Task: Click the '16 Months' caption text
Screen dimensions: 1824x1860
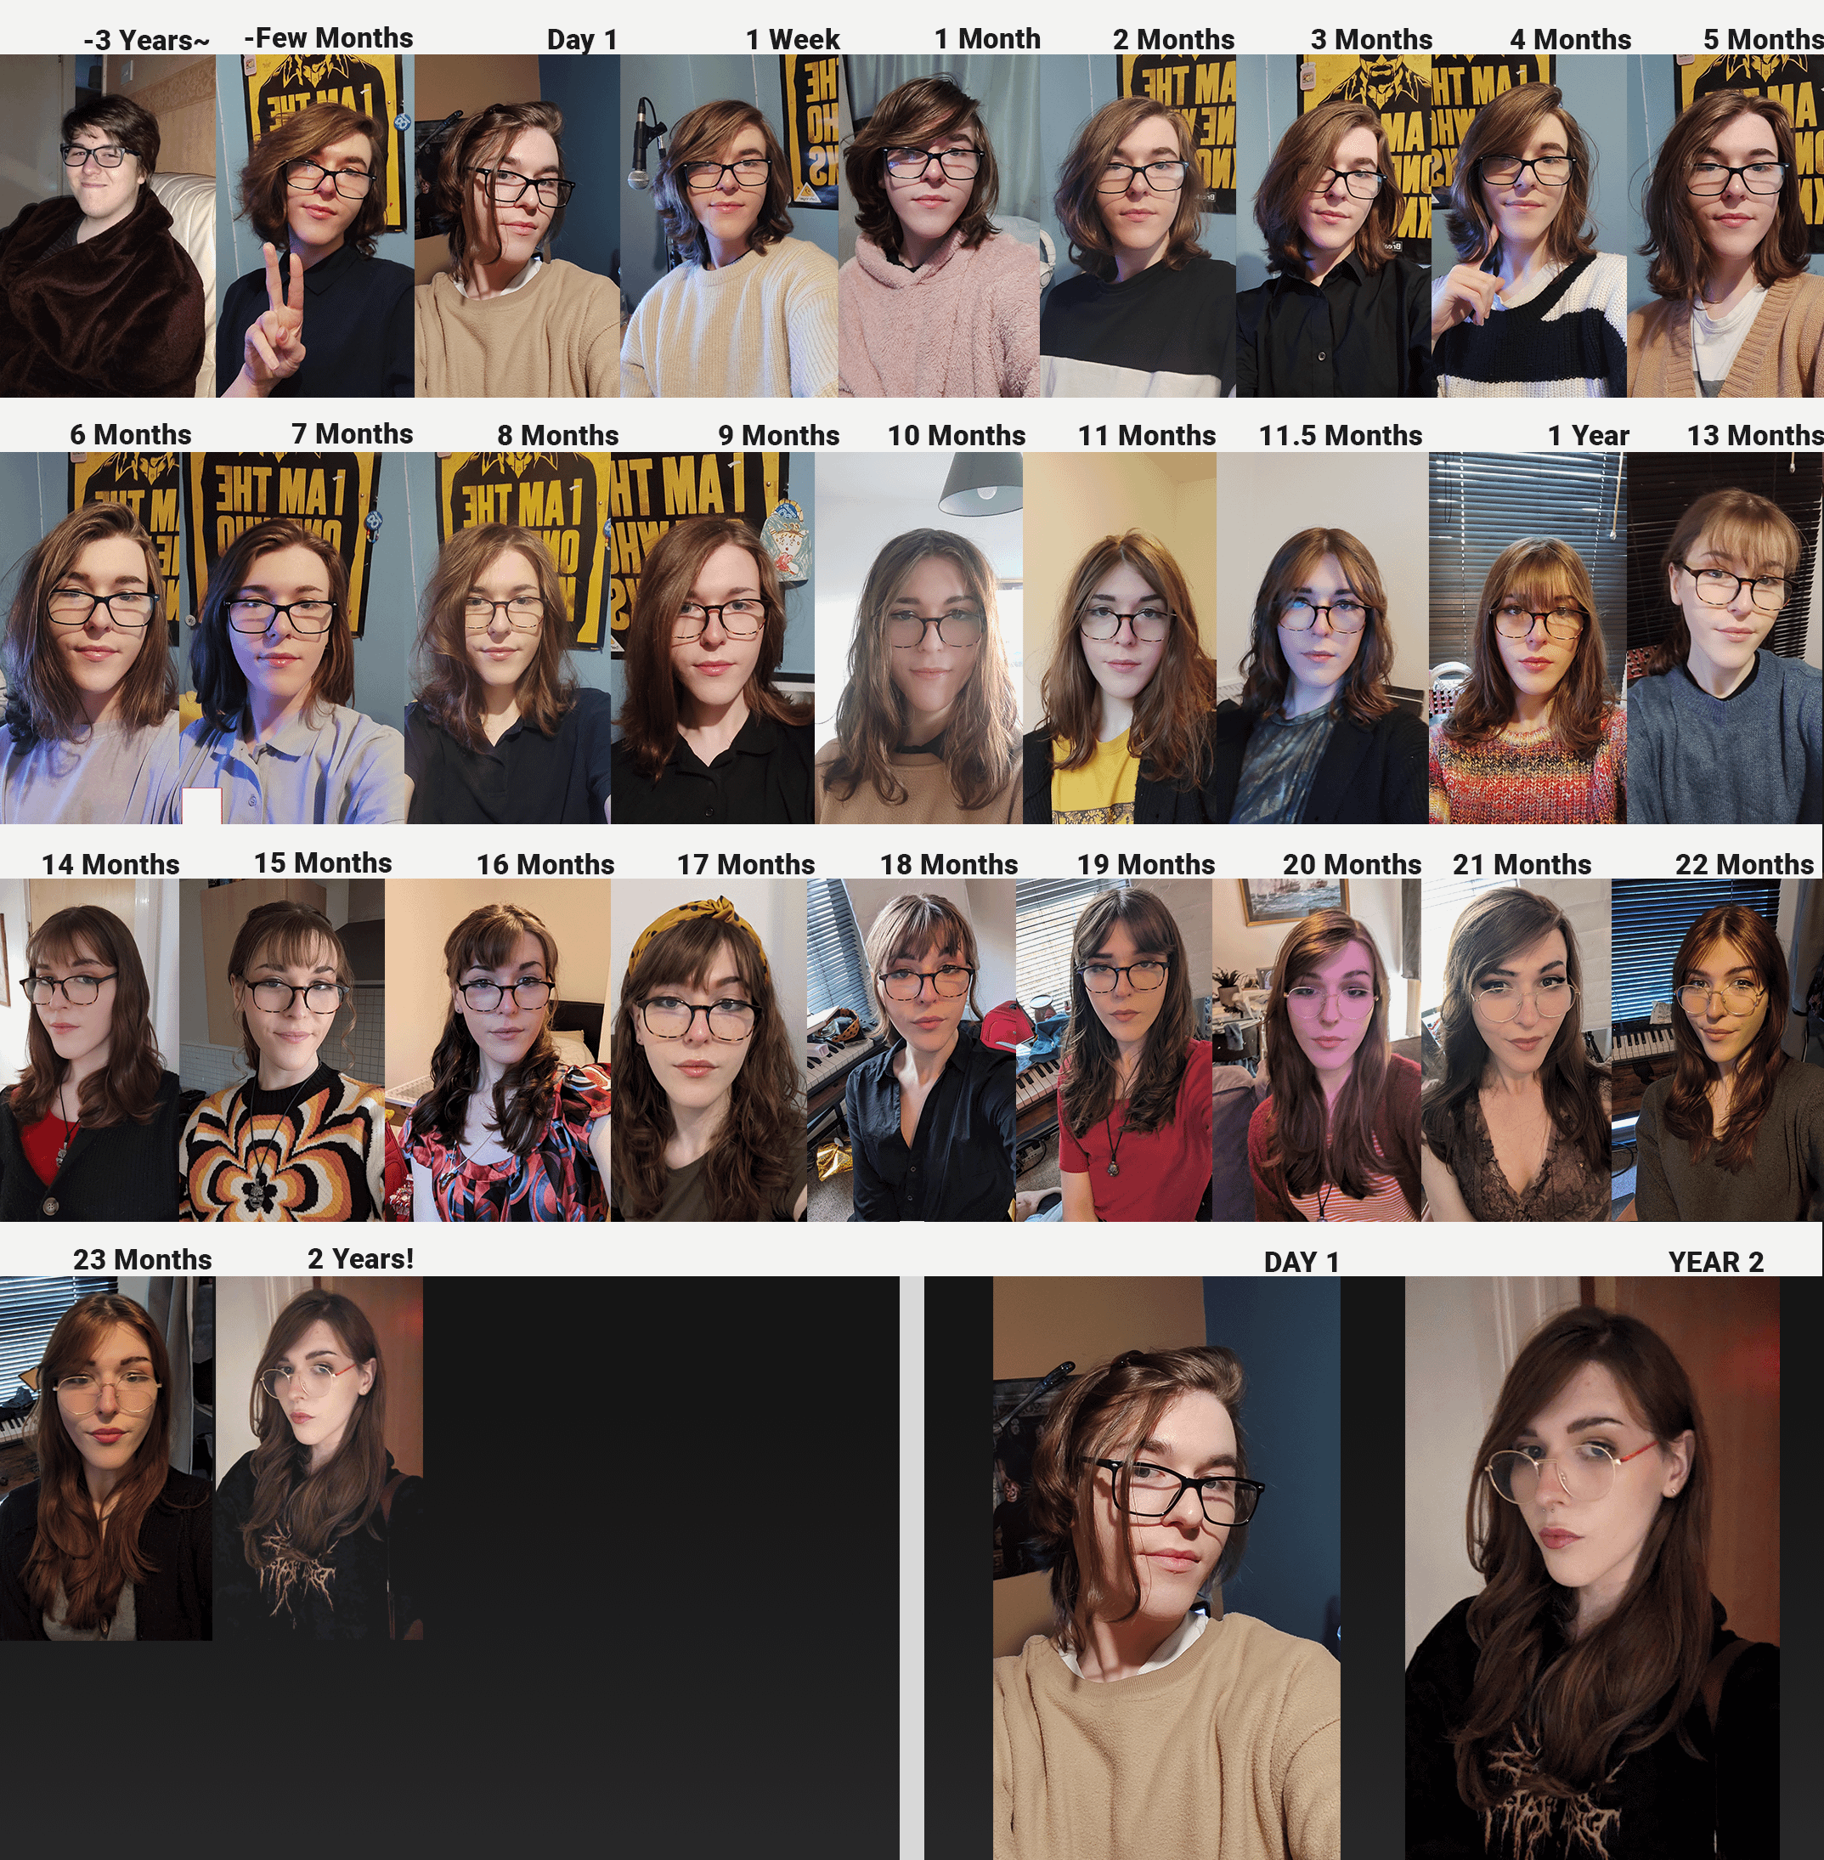Action: [x=545, y=864]
